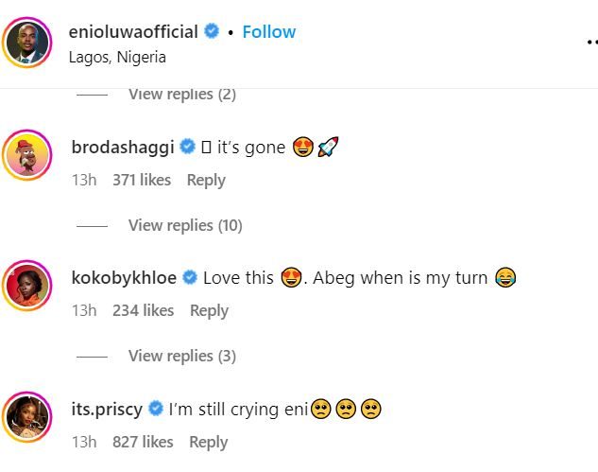Screen dimensions: 598x472
Task: Click kokobykhloe's verified badge
Action: (190, 278)
